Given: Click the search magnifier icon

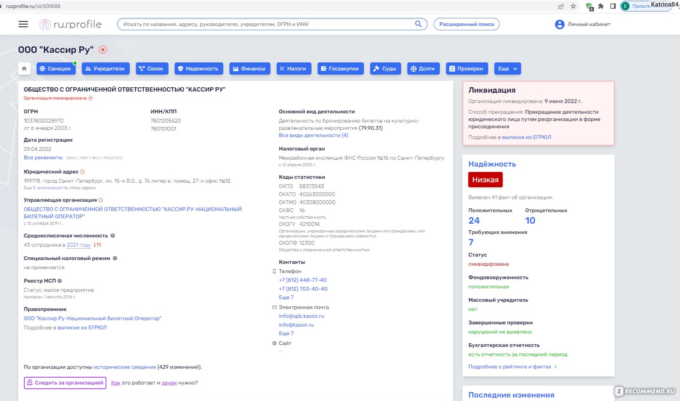Looking at the screenshot, I should point(418,24).
